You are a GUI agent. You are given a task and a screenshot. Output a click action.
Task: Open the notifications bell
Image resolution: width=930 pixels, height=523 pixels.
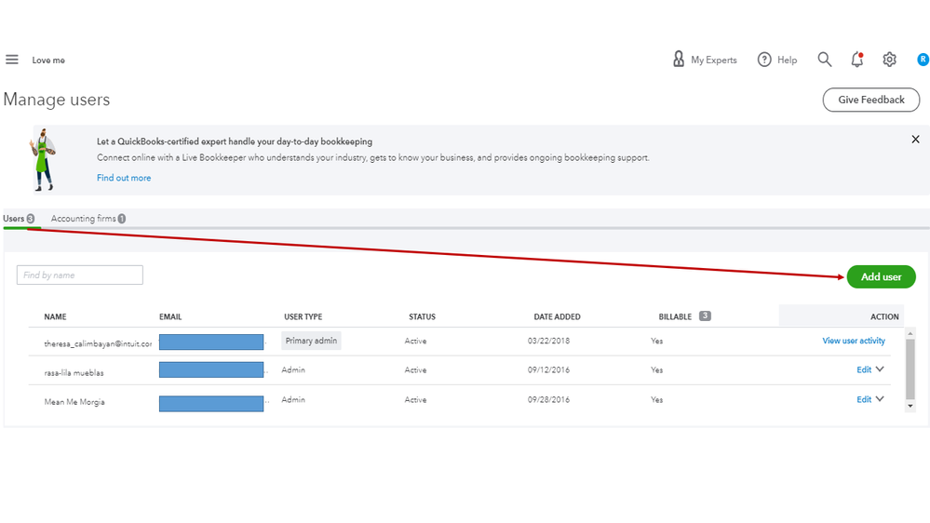coord(857,60)
